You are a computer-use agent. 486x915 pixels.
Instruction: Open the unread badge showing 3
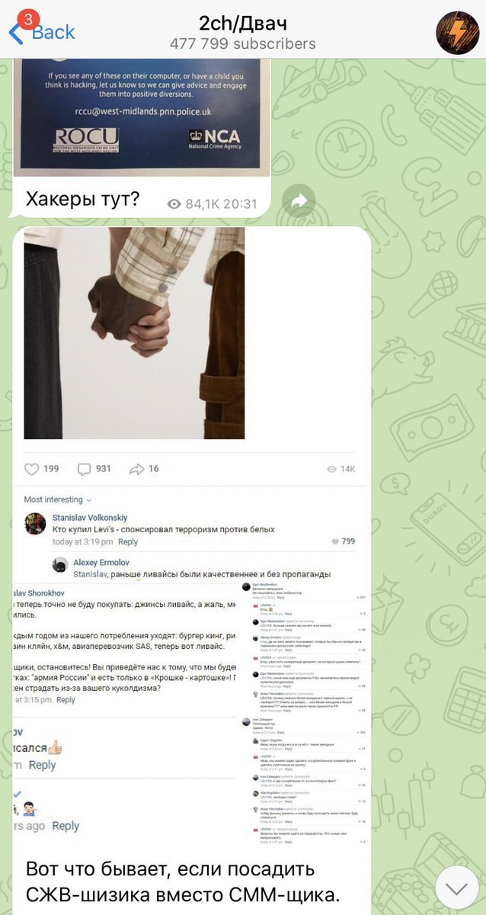28,19
